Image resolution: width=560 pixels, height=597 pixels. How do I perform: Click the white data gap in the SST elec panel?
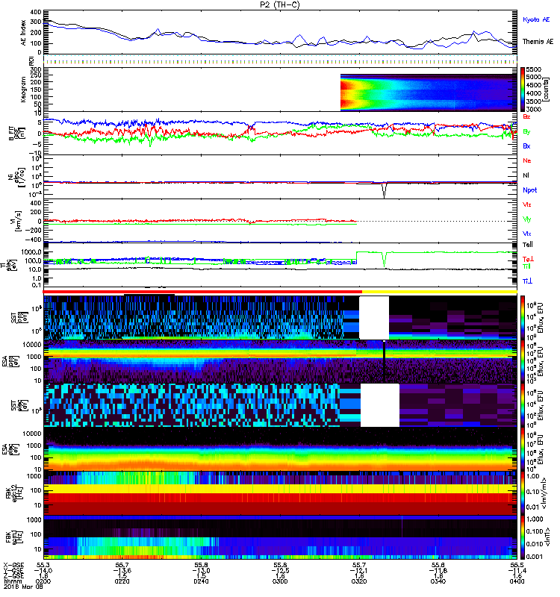[380, 405]
